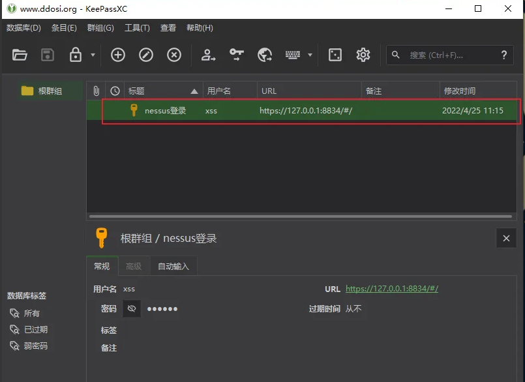This screenshot has height=382, width=525.
Task: Click the xss username cell in table
Action: (x=211, y=111)
